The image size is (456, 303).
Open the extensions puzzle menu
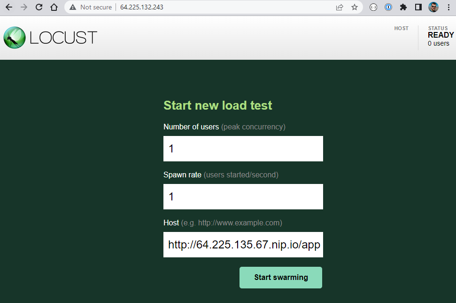(403, 7)
